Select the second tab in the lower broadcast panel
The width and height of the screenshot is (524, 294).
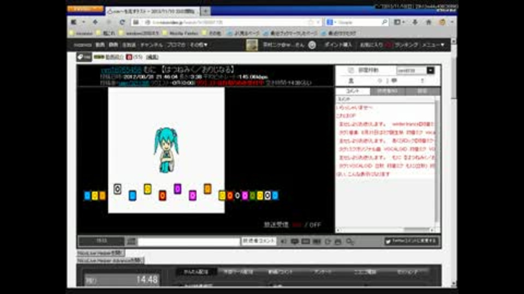pos(238,272)
